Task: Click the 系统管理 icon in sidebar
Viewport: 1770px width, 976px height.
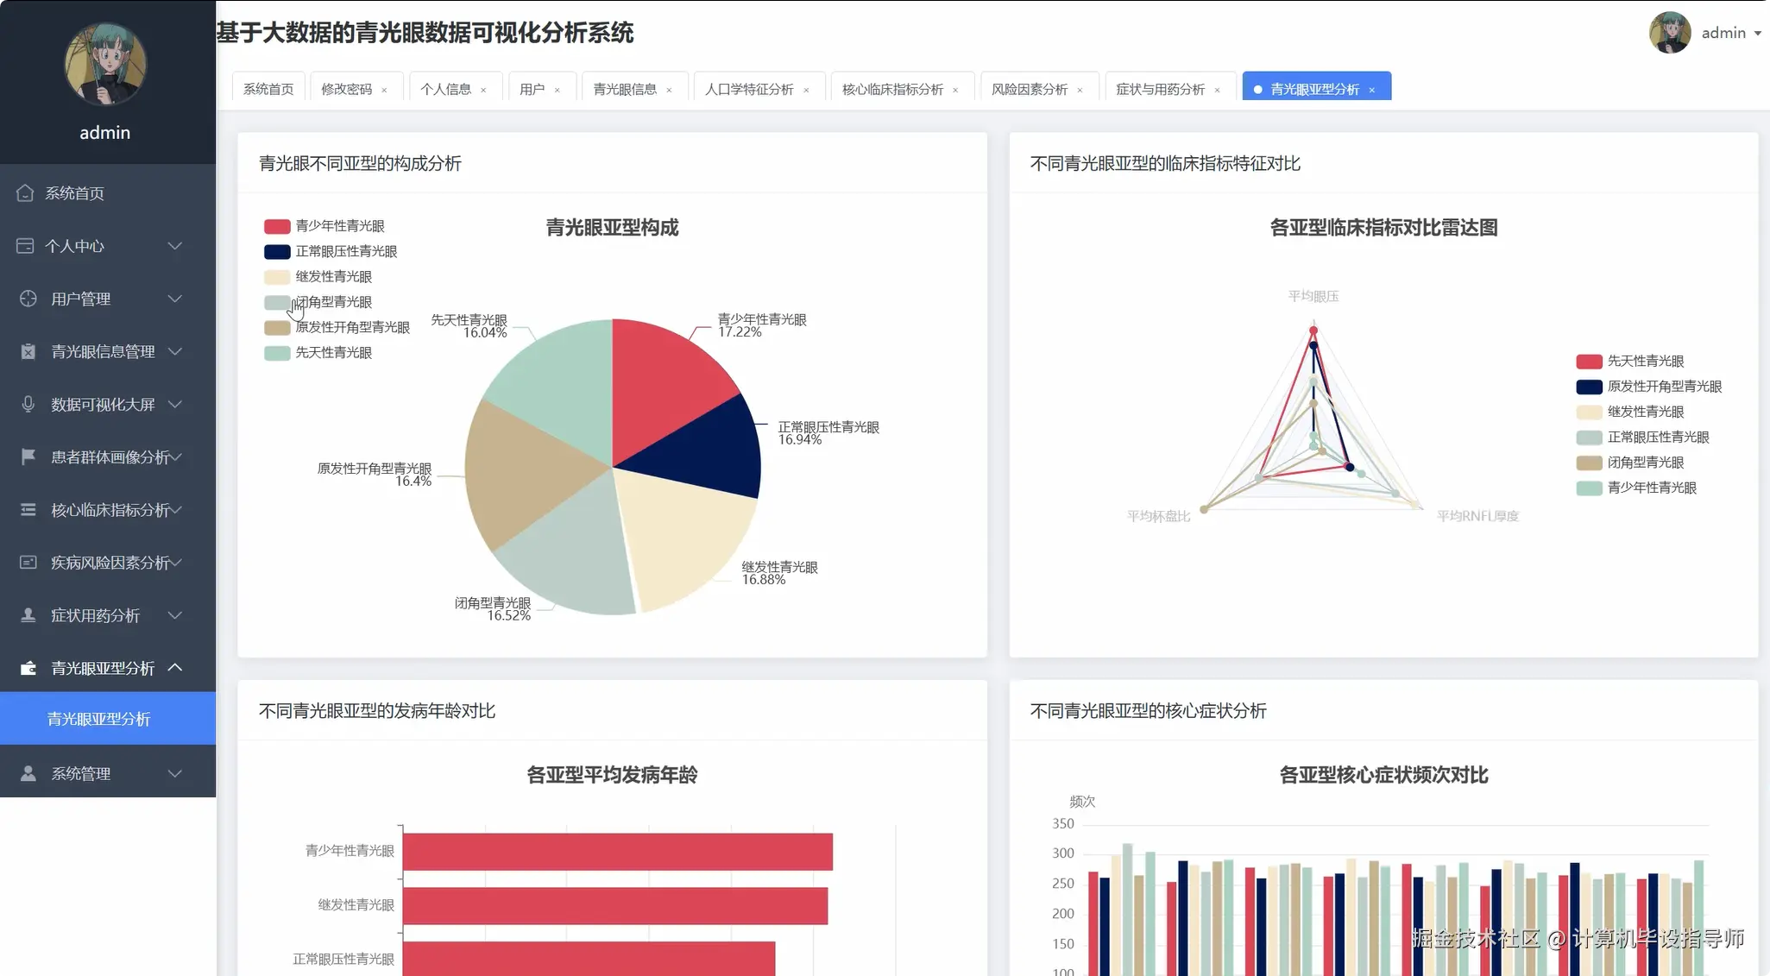Action: (x=27, y=772)
